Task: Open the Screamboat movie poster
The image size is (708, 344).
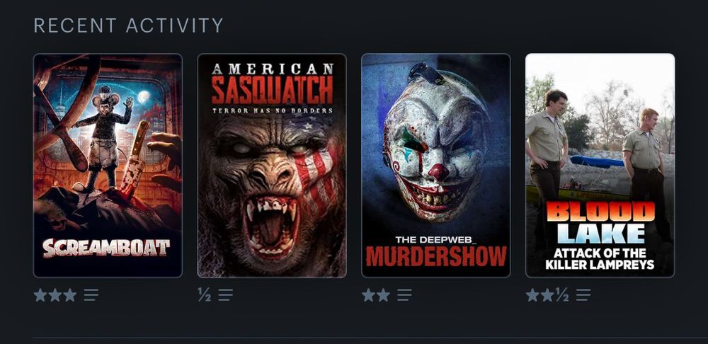Action: pyautogui.click(x=108, y=166)
